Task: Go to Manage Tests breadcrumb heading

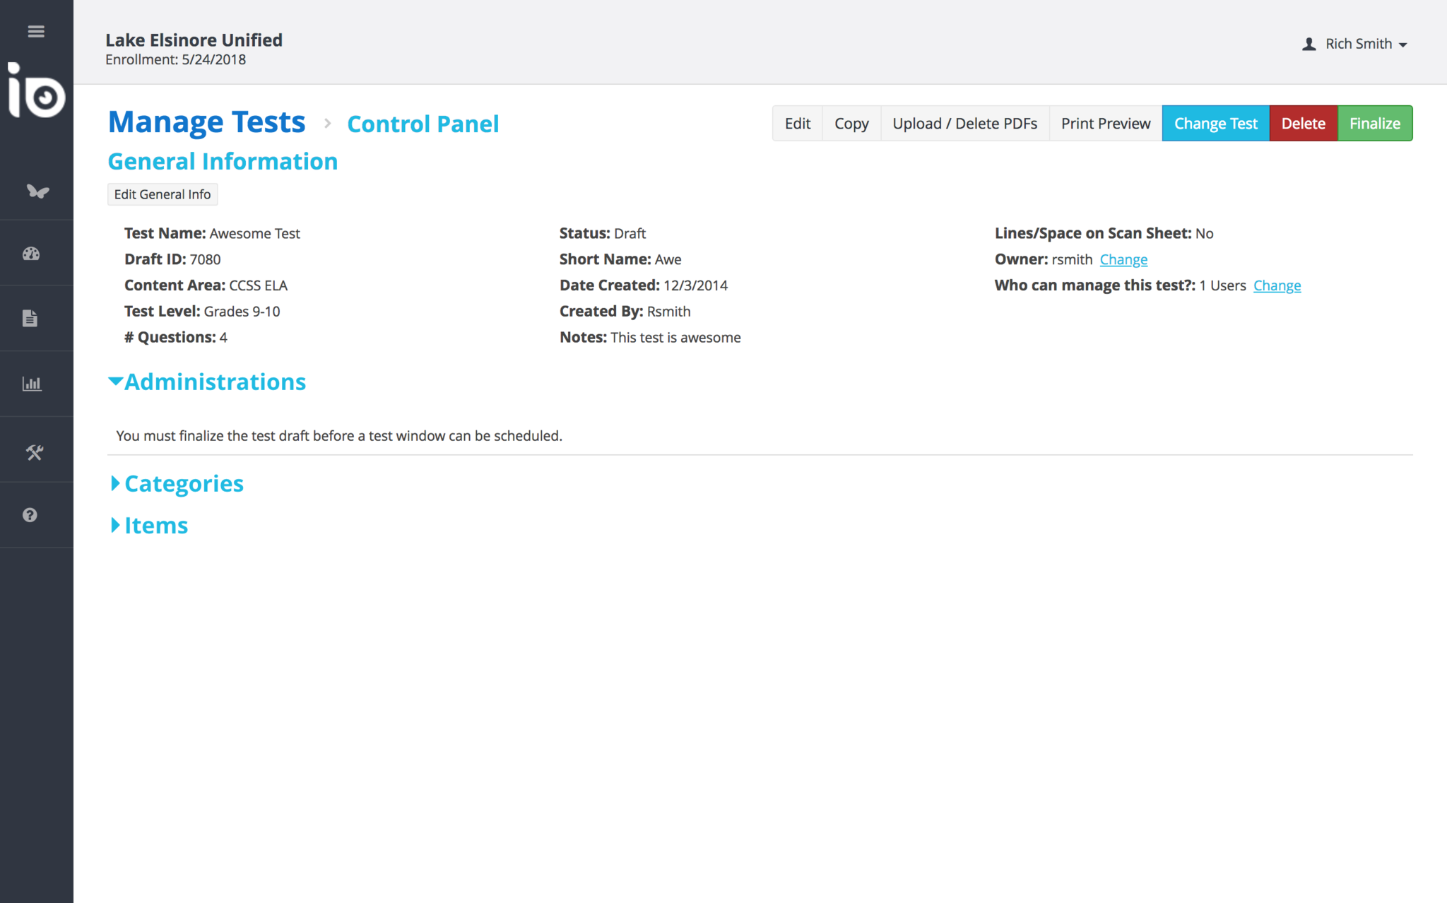Action: coord(207,123)
